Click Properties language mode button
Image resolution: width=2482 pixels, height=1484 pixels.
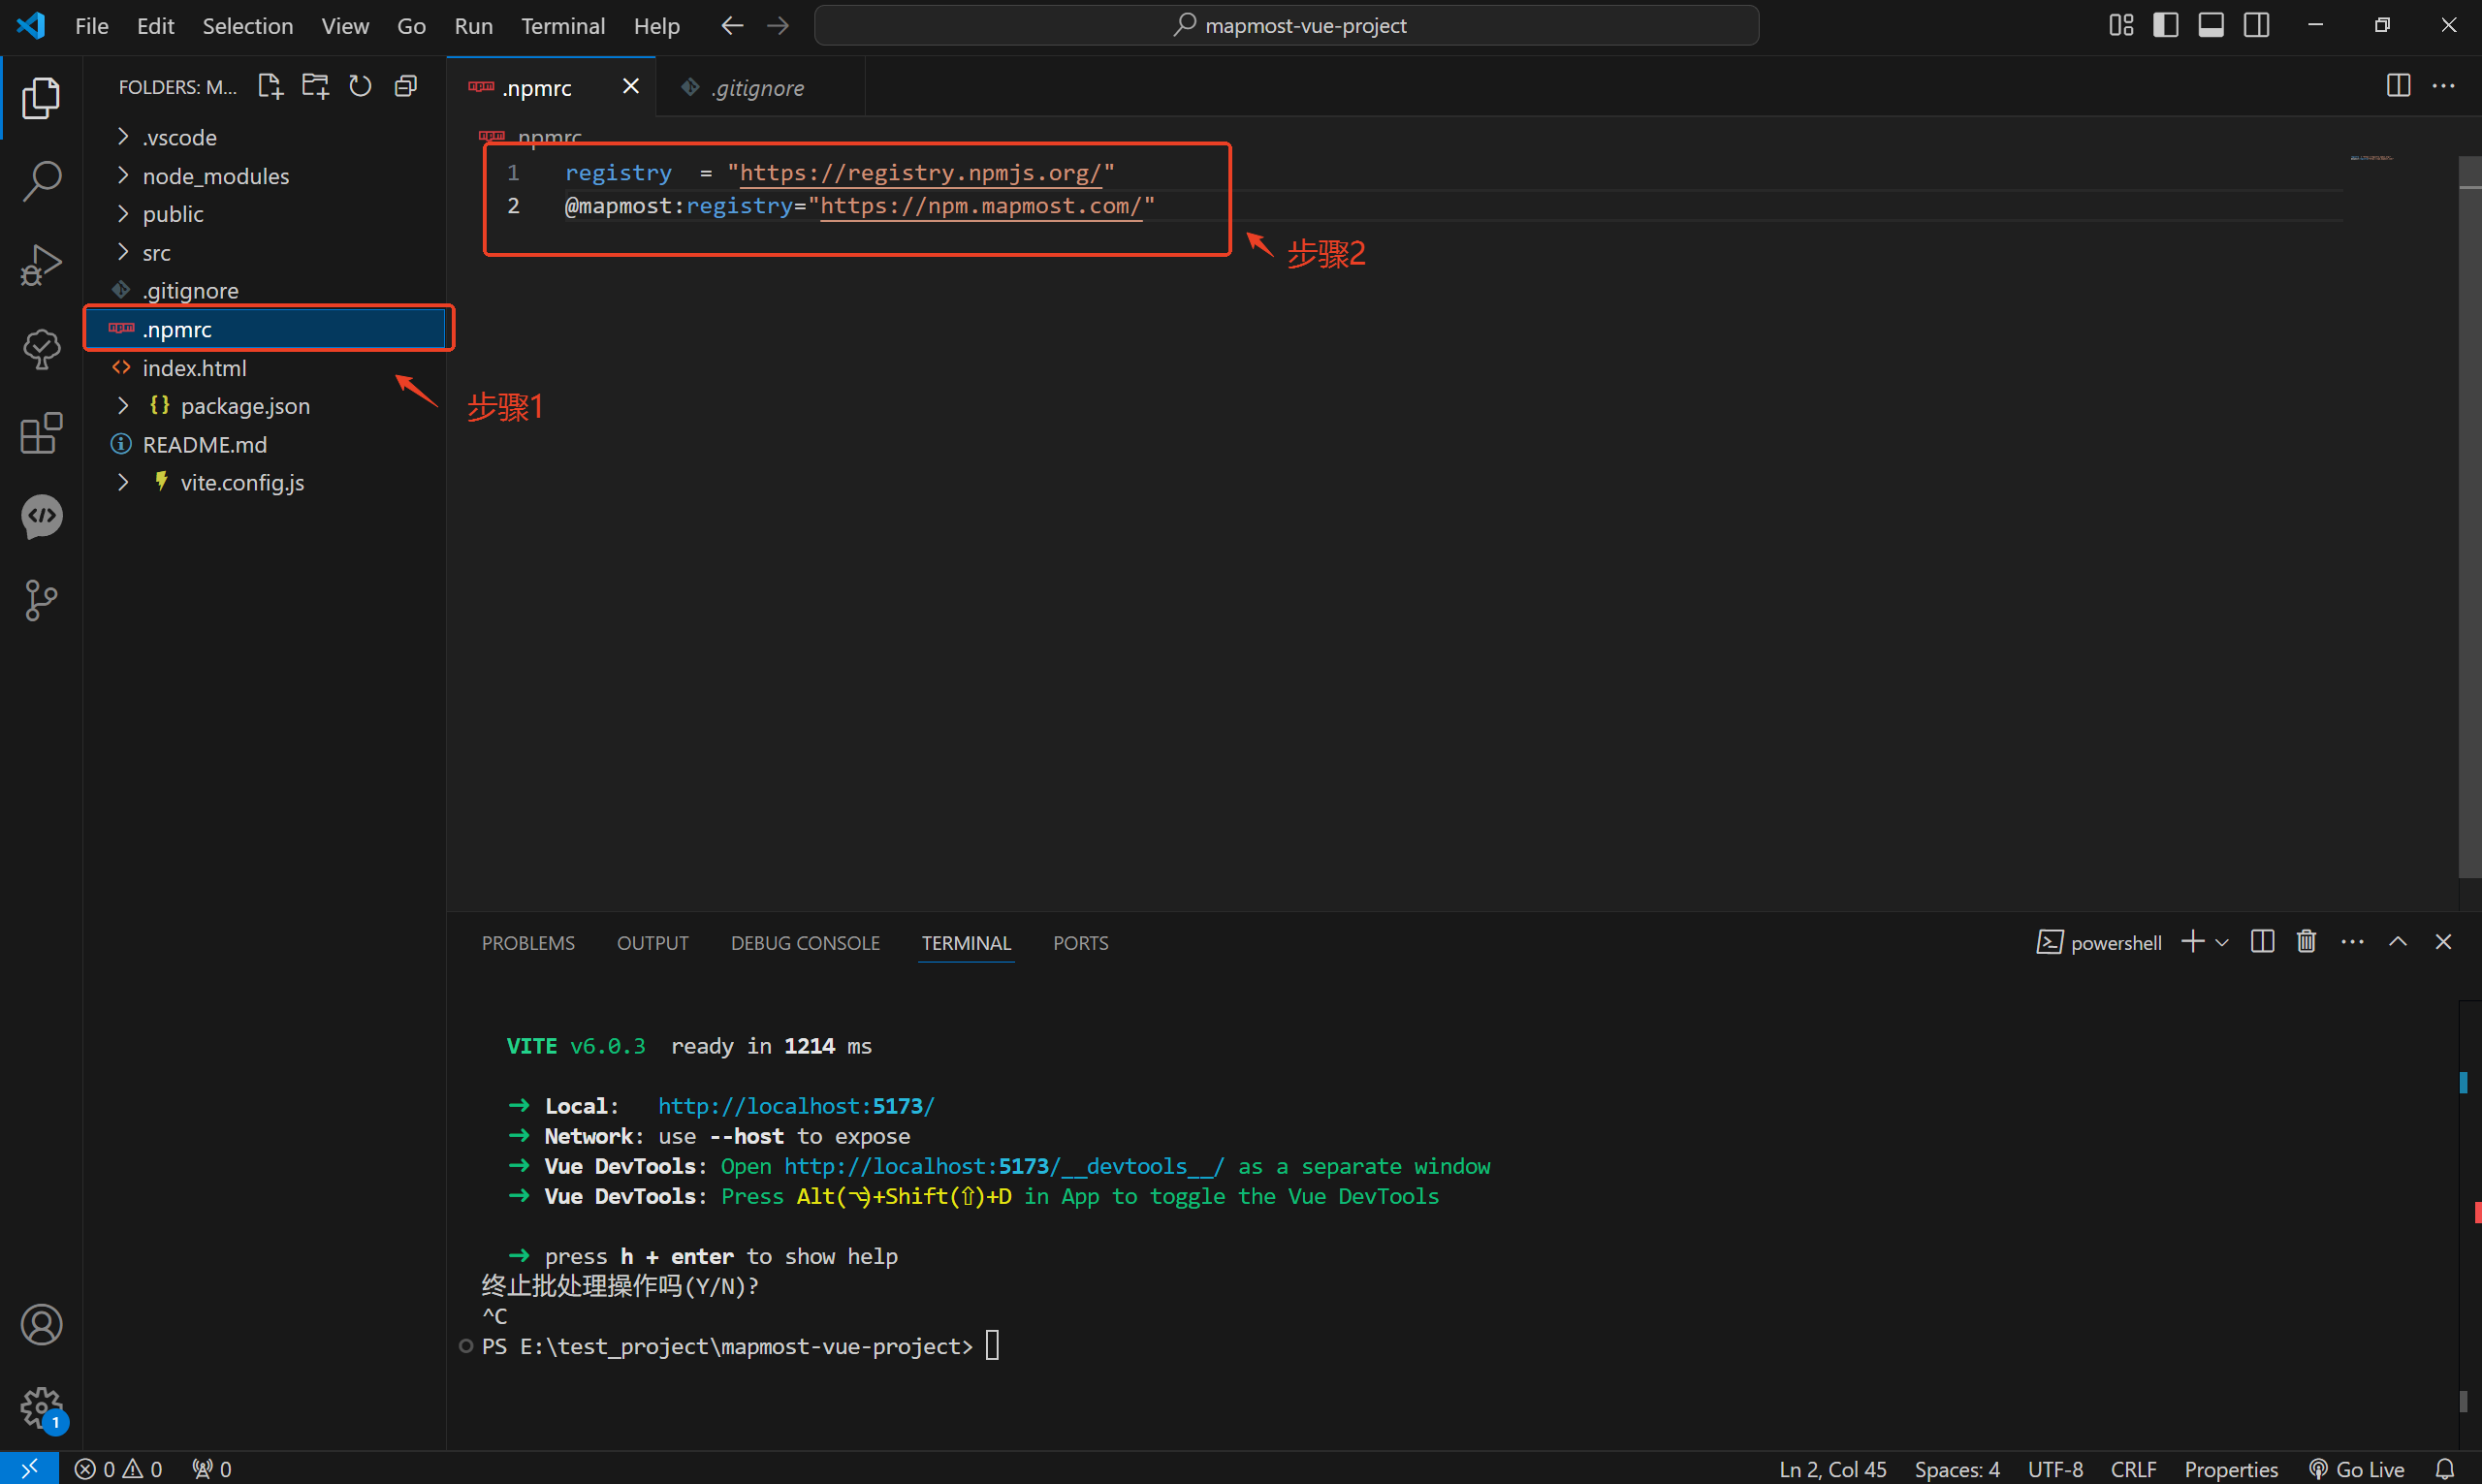pos(2230,1469)
